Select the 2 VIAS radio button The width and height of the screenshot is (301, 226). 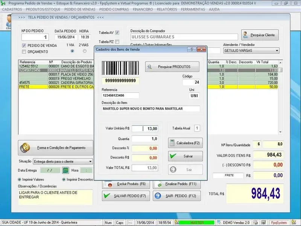click(x=85, y=51)
